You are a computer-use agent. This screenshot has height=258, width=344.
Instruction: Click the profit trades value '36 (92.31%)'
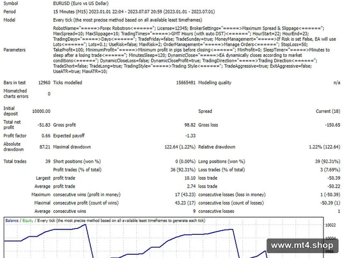pyautogui.click(x=183, y=170)
